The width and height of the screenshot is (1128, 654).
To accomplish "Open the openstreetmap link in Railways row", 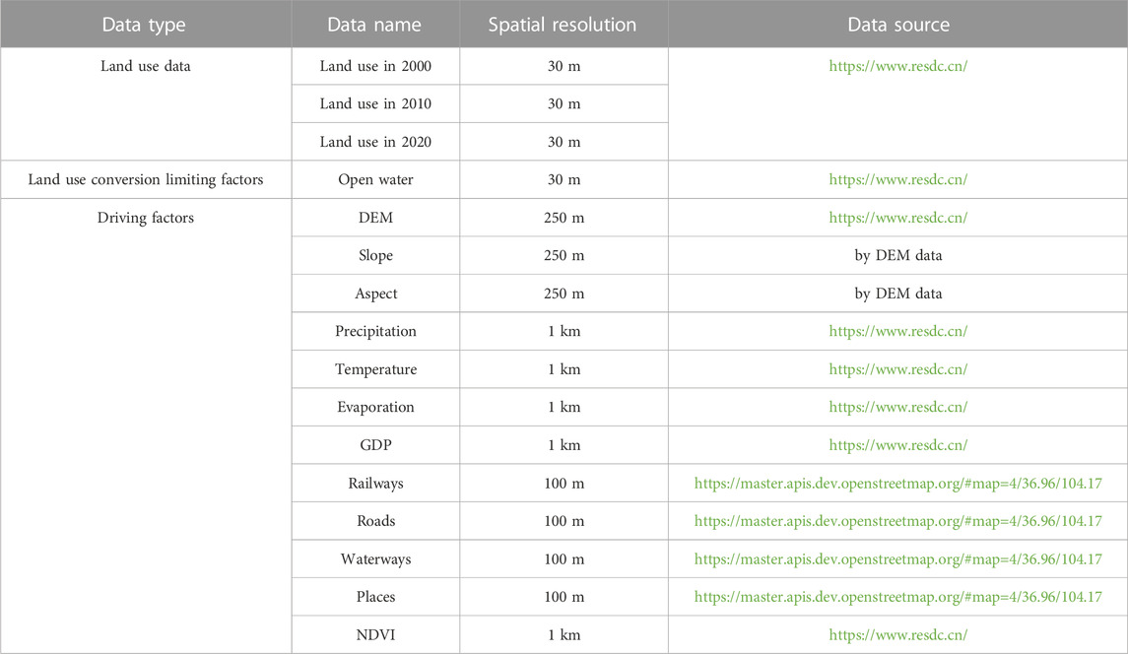I will pyautogui.click(x=897, y=484).
